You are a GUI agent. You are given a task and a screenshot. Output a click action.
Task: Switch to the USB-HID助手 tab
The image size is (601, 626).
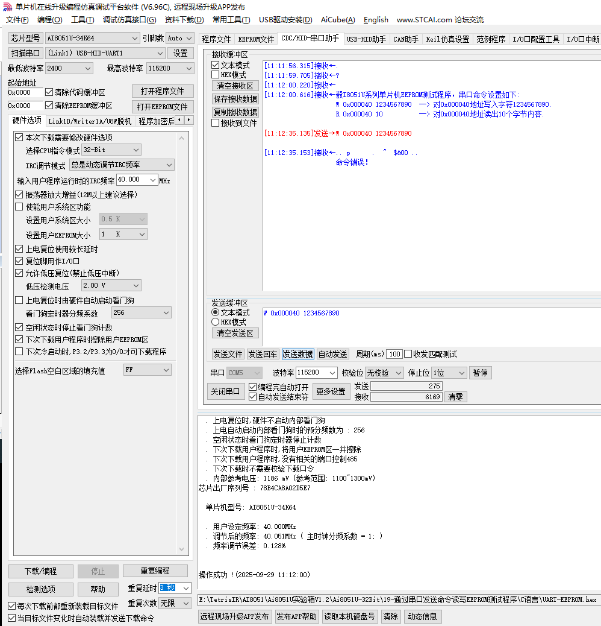[366, 40]
